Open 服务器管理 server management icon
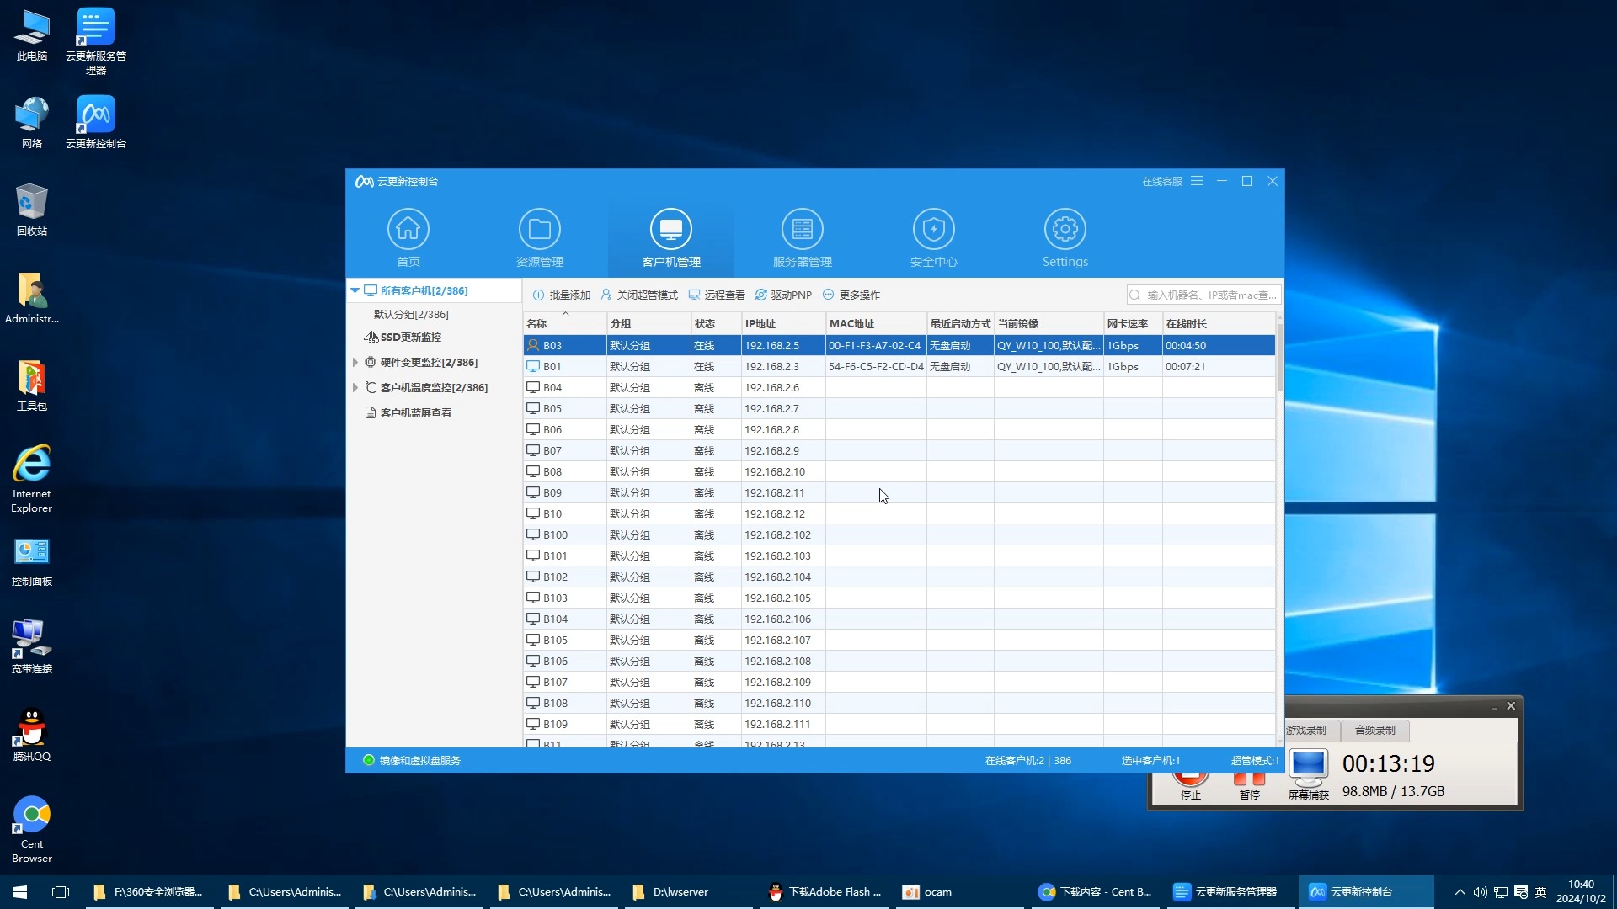Screen dimensions: 1617x909 [x=802, y=230]
